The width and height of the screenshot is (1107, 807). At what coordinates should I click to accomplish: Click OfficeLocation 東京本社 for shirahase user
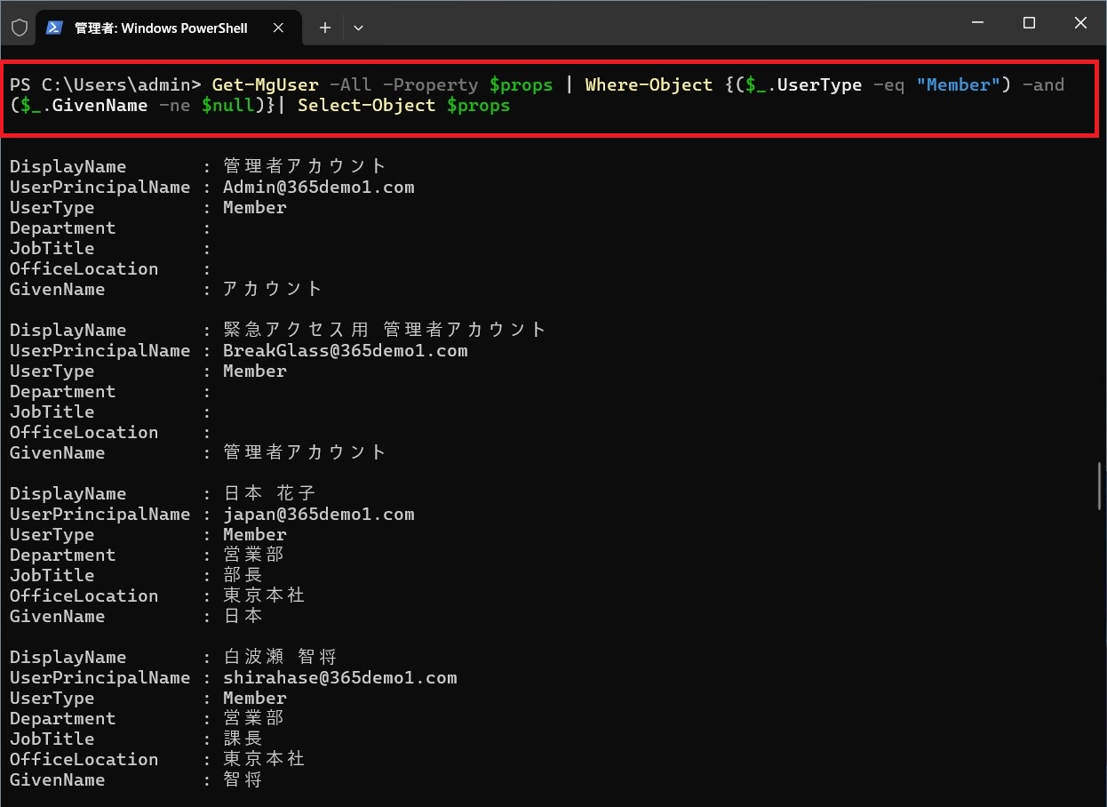point(264,759)
